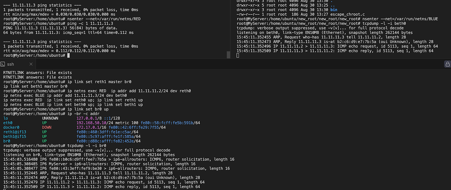The image size is (451, 190).
Task: Click the ICMP echo reply line in the top-right pane
Action: point(335,51)
